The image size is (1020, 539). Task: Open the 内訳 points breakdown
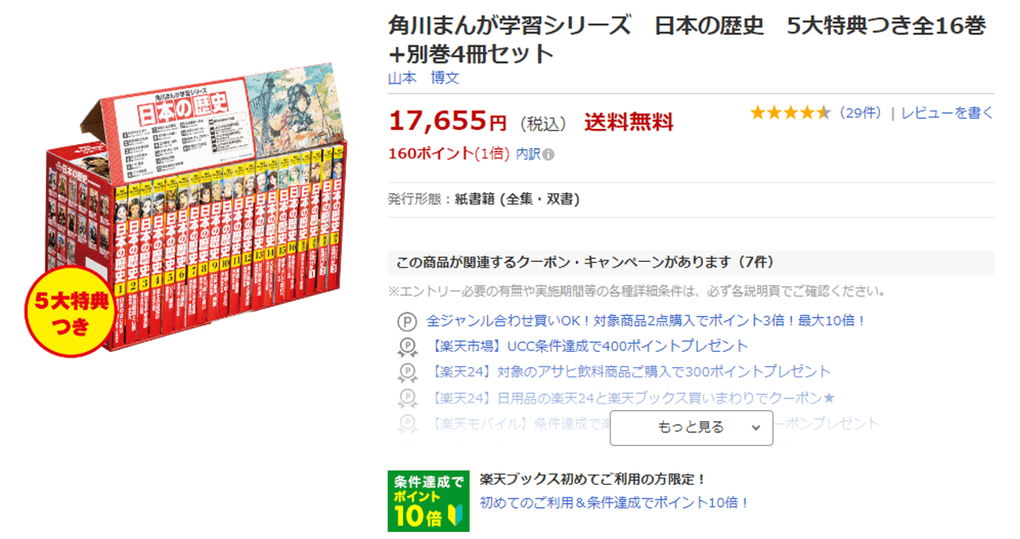(x=528, y=154)
